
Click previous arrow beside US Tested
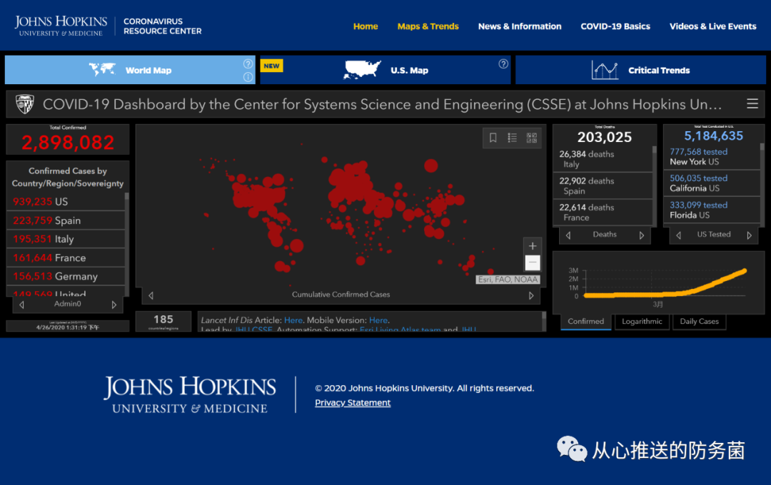[x=679, y=235]
